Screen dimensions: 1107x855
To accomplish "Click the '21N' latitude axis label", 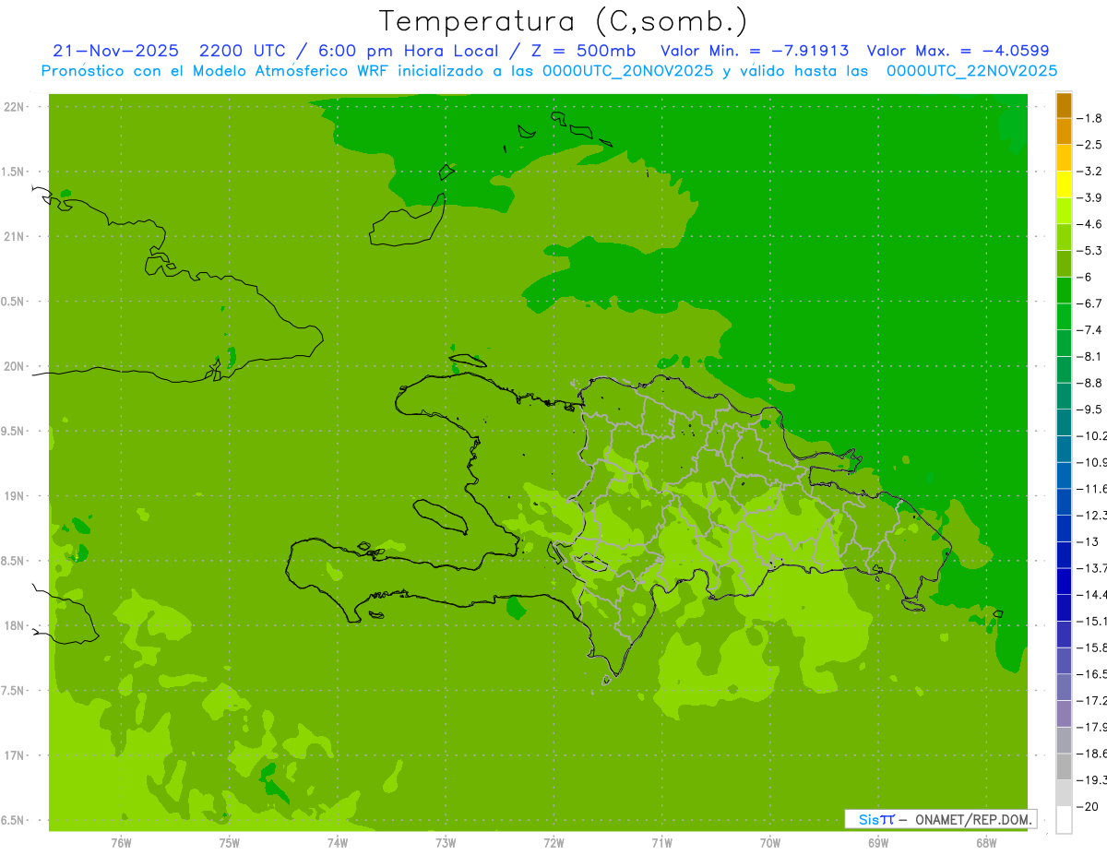I will point(15,236).
